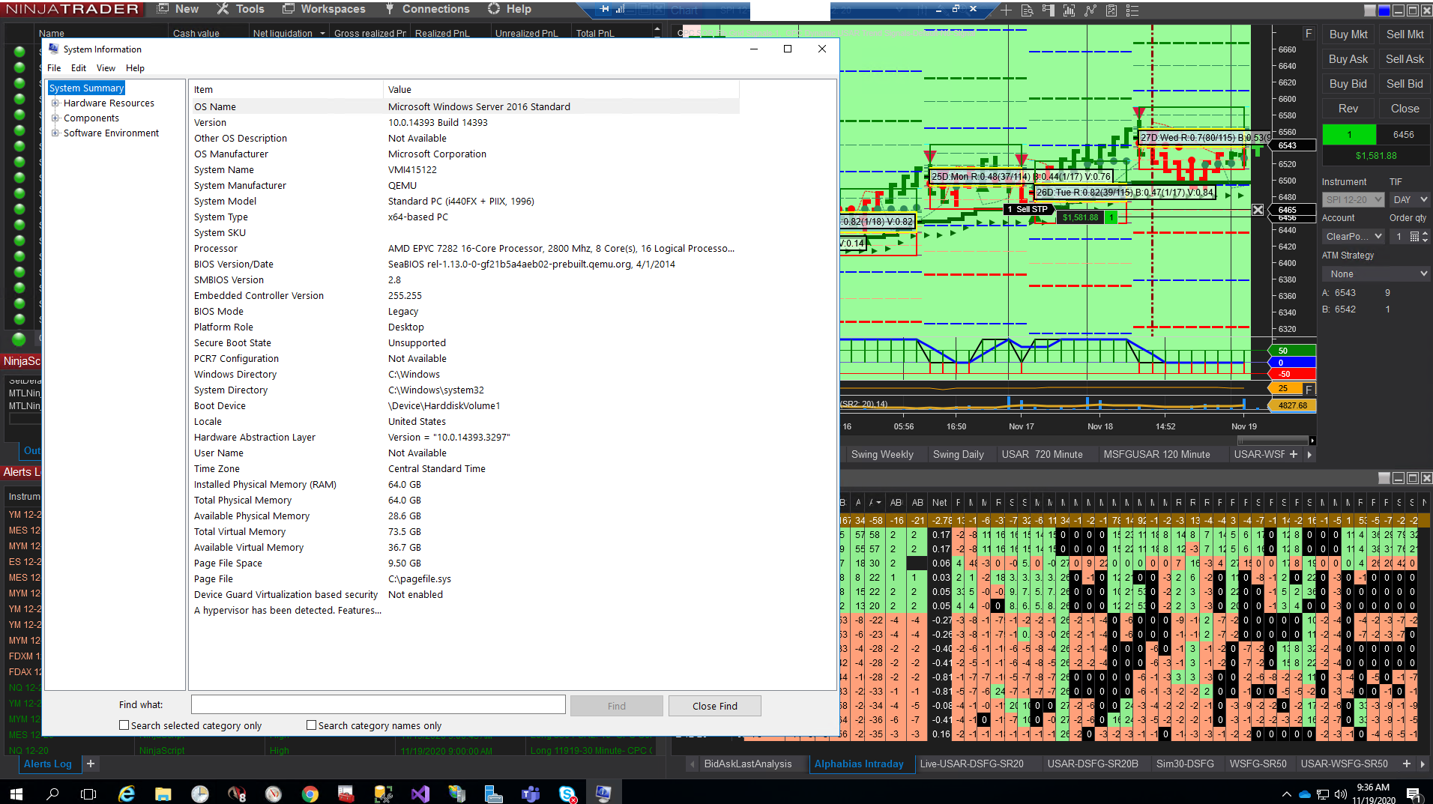Open the chart Strategies icon
1433x804 pixels.
1111,10
